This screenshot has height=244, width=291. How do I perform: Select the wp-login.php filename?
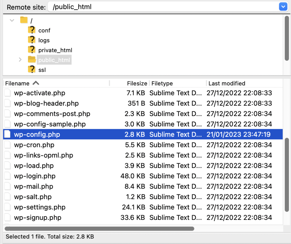click(x=35, y=176)
